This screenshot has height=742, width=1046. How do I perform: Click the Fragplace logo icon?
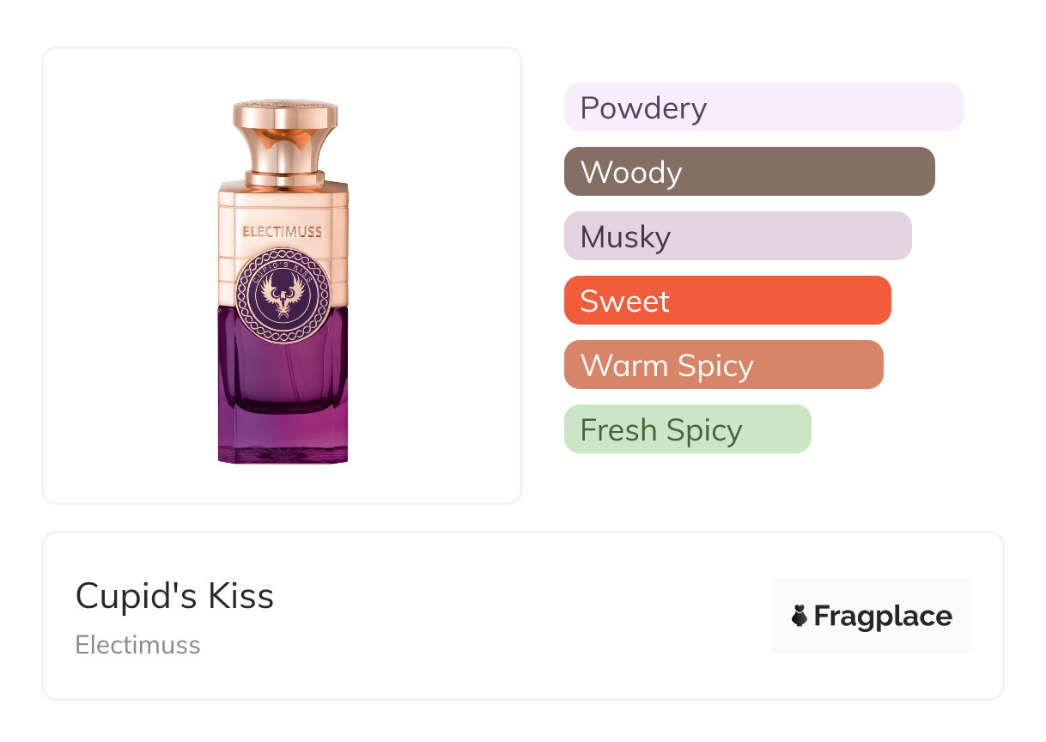800,616
